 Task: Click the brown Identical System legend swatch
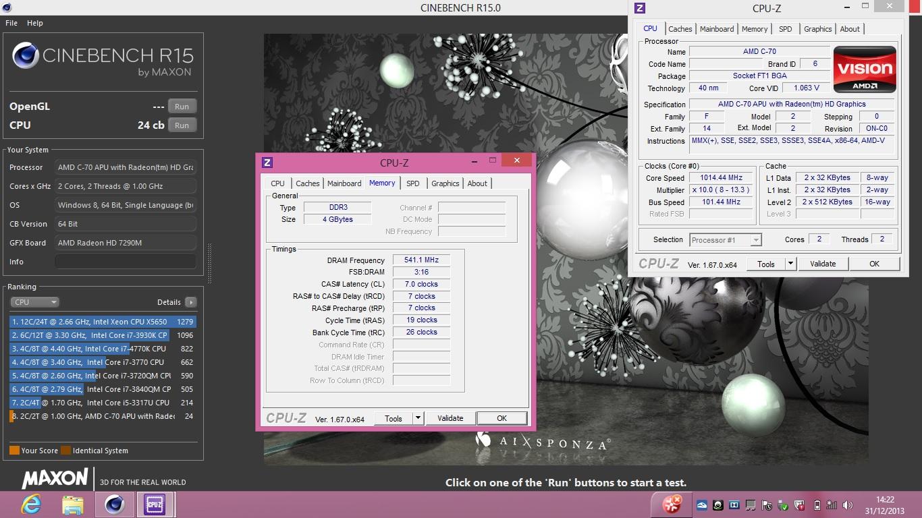[65, 451]
